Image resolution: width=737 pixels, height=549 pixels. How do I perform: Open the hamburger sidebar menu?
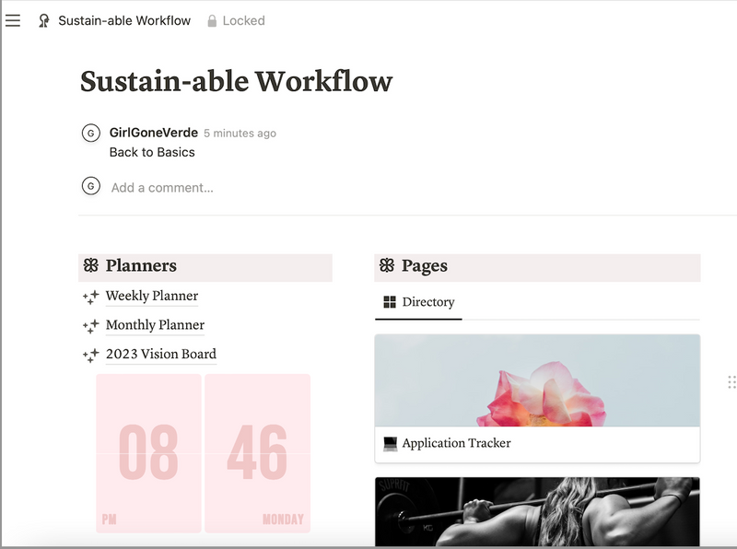(x=13, y=20)
